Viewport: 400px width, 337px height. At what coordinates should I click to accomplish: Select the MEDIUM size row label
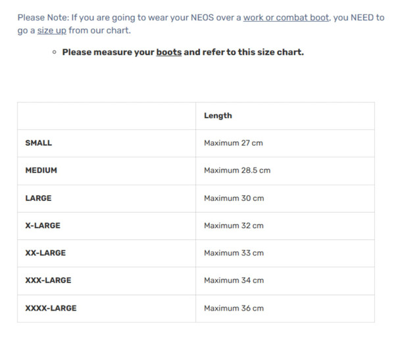pos(41,170)
